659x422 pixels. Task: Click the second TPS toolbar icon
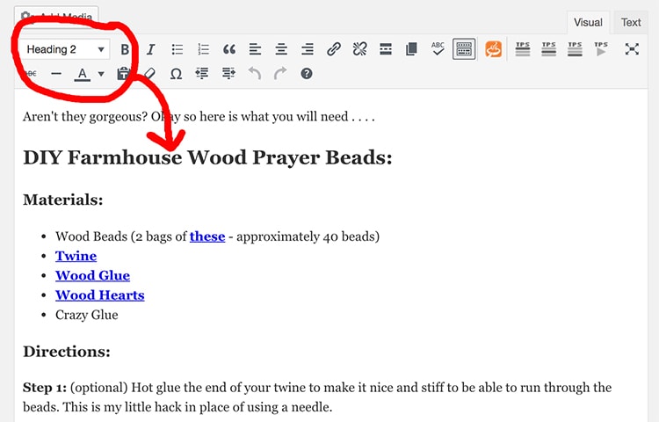(x=548, y=48)
